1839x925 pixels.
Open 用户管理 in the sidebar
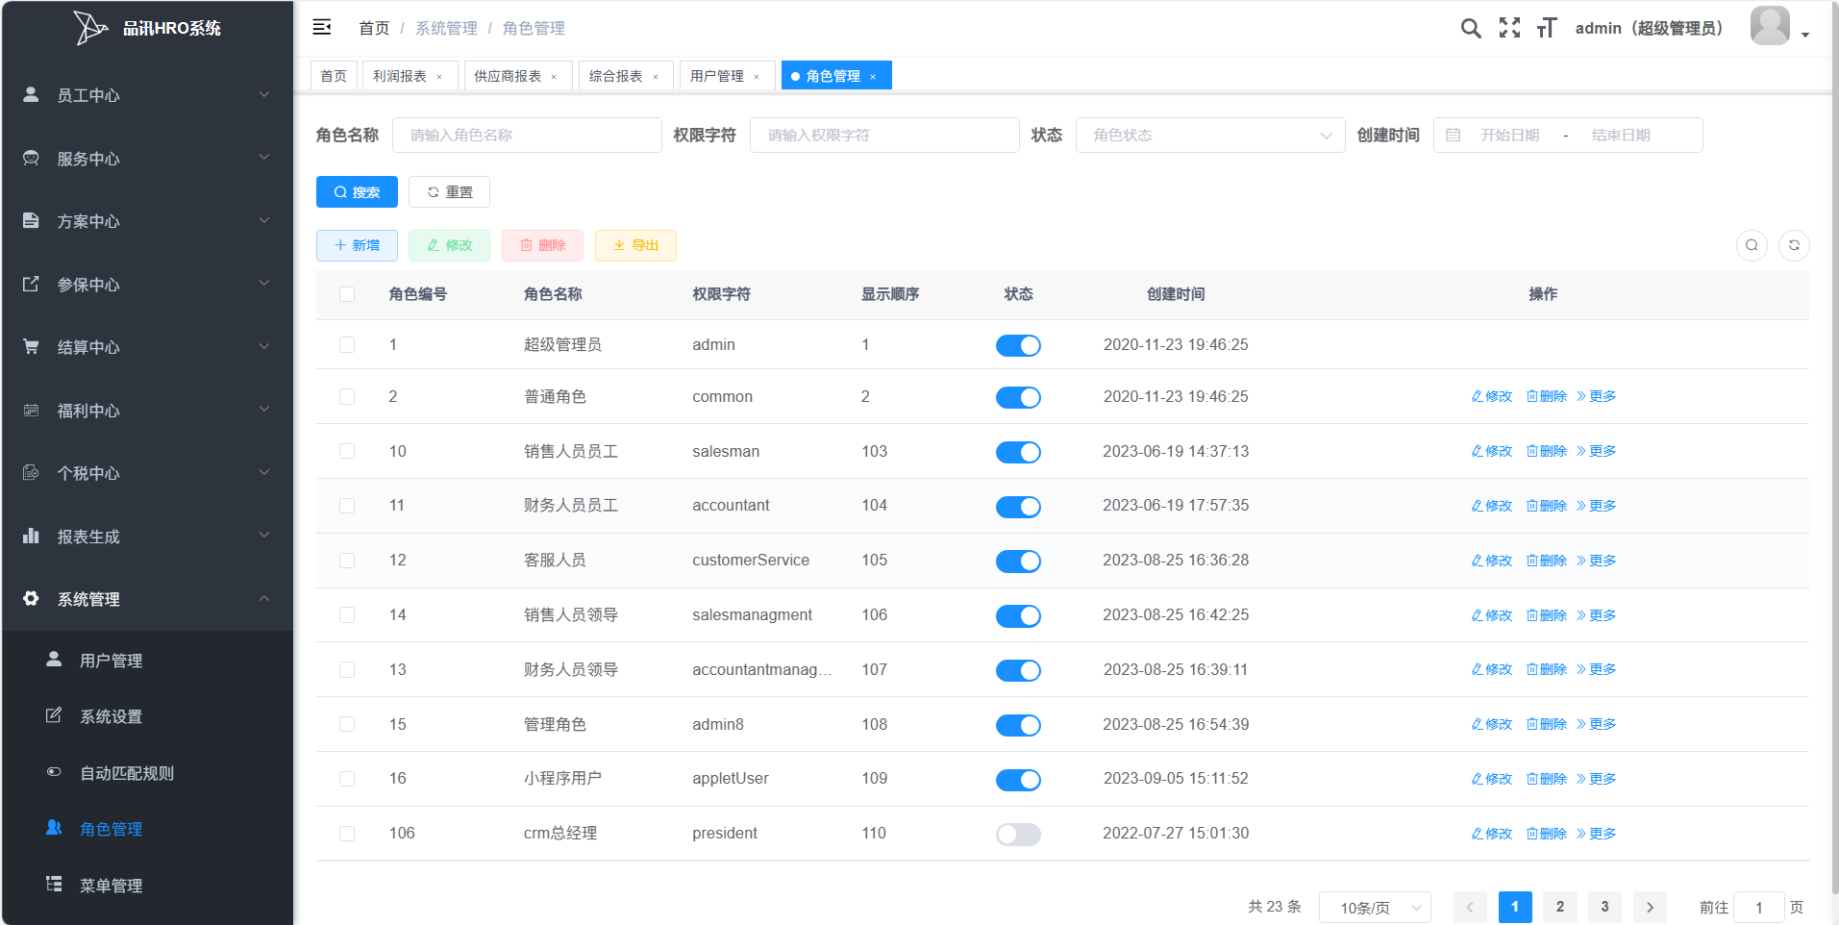click(x=148, y=661)
